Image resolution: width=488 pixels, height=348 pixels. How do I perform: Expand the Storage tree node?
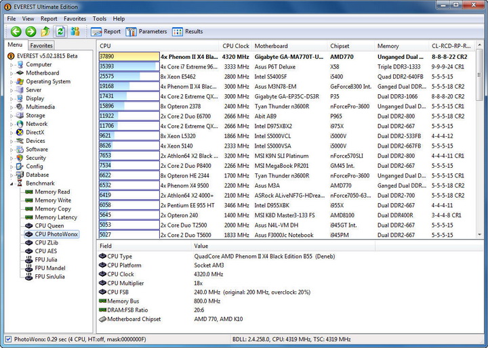point(12,116)
